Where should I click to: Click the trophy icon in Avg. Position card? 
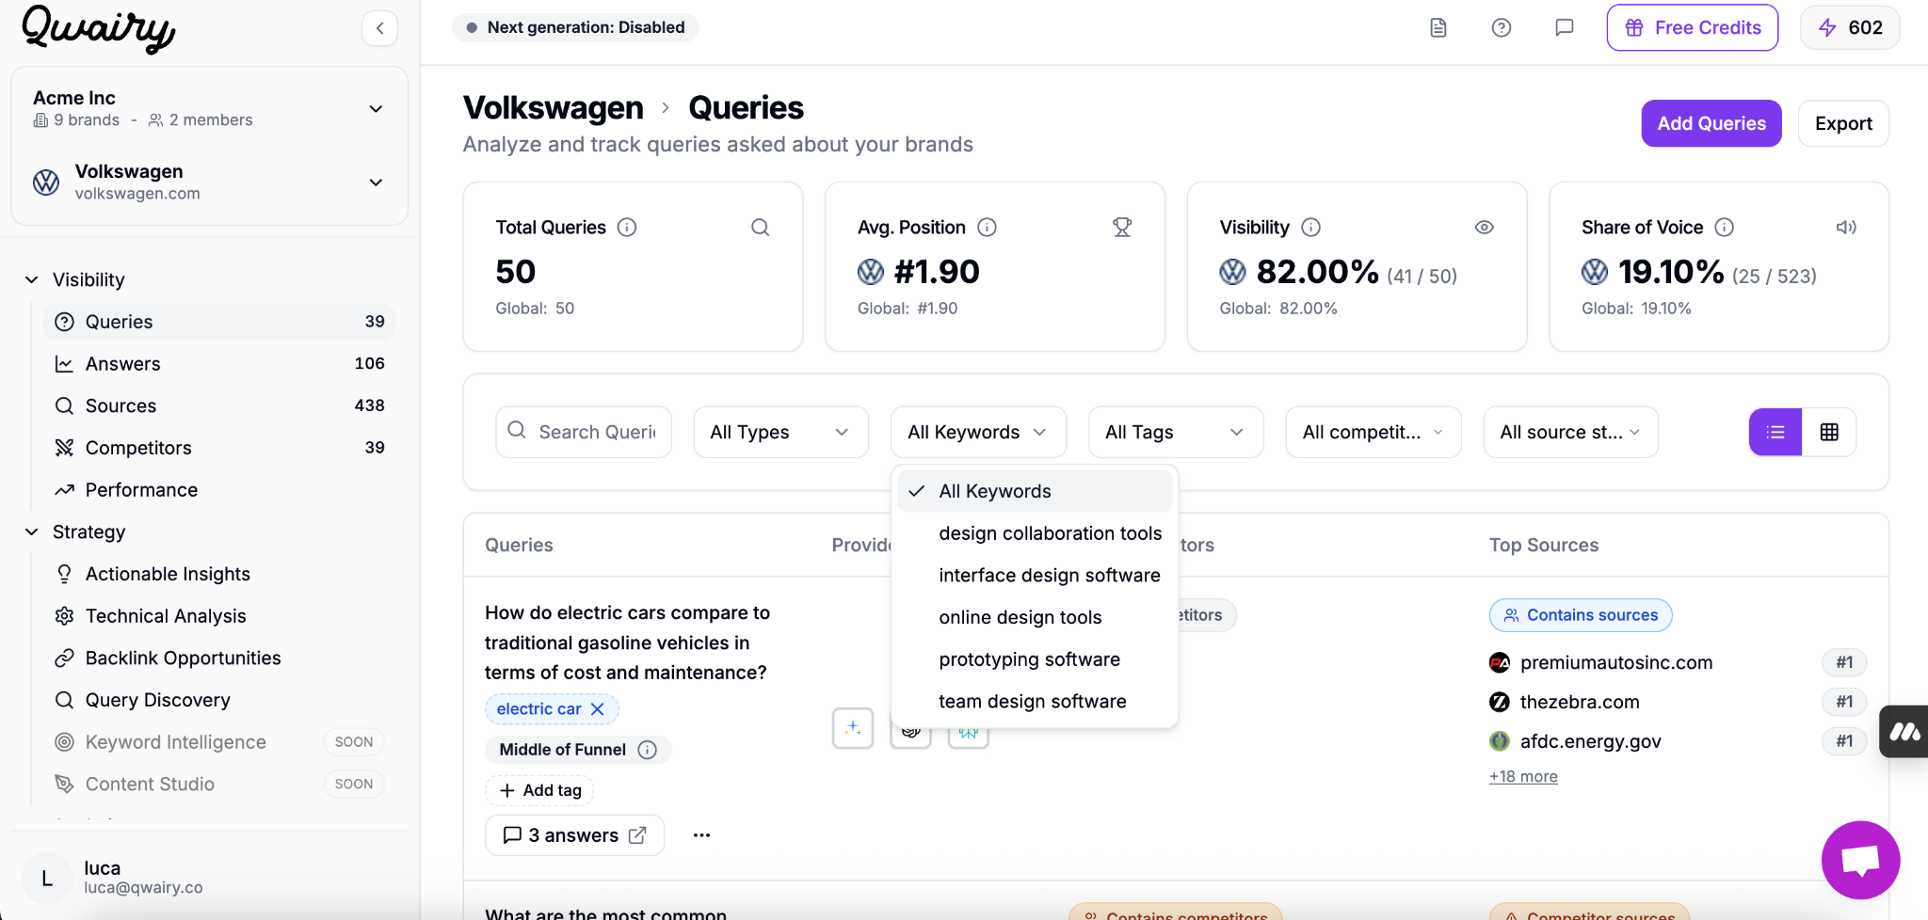(1122, 227)
